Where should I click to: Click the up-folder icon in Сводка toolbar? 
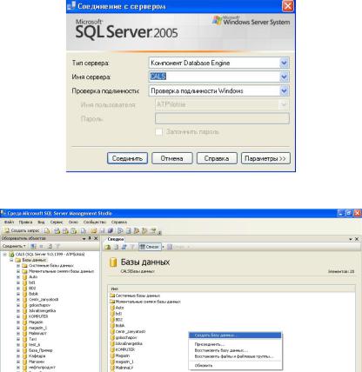[108, 247]
